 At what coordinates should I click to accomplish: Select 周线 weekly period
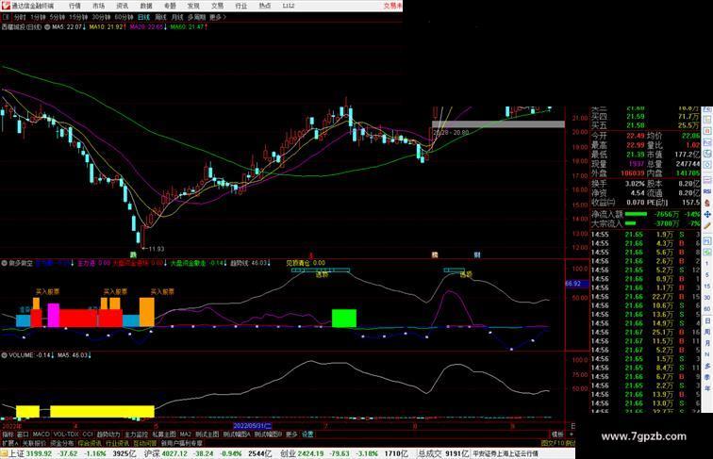click(x=160, y=17)
